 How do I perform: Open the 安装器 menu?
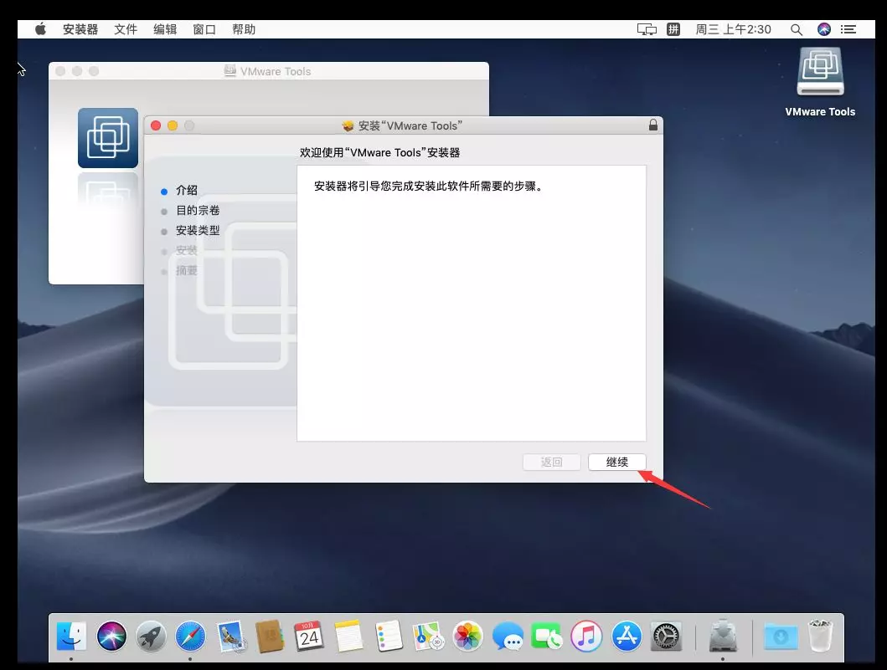point(80,29)
